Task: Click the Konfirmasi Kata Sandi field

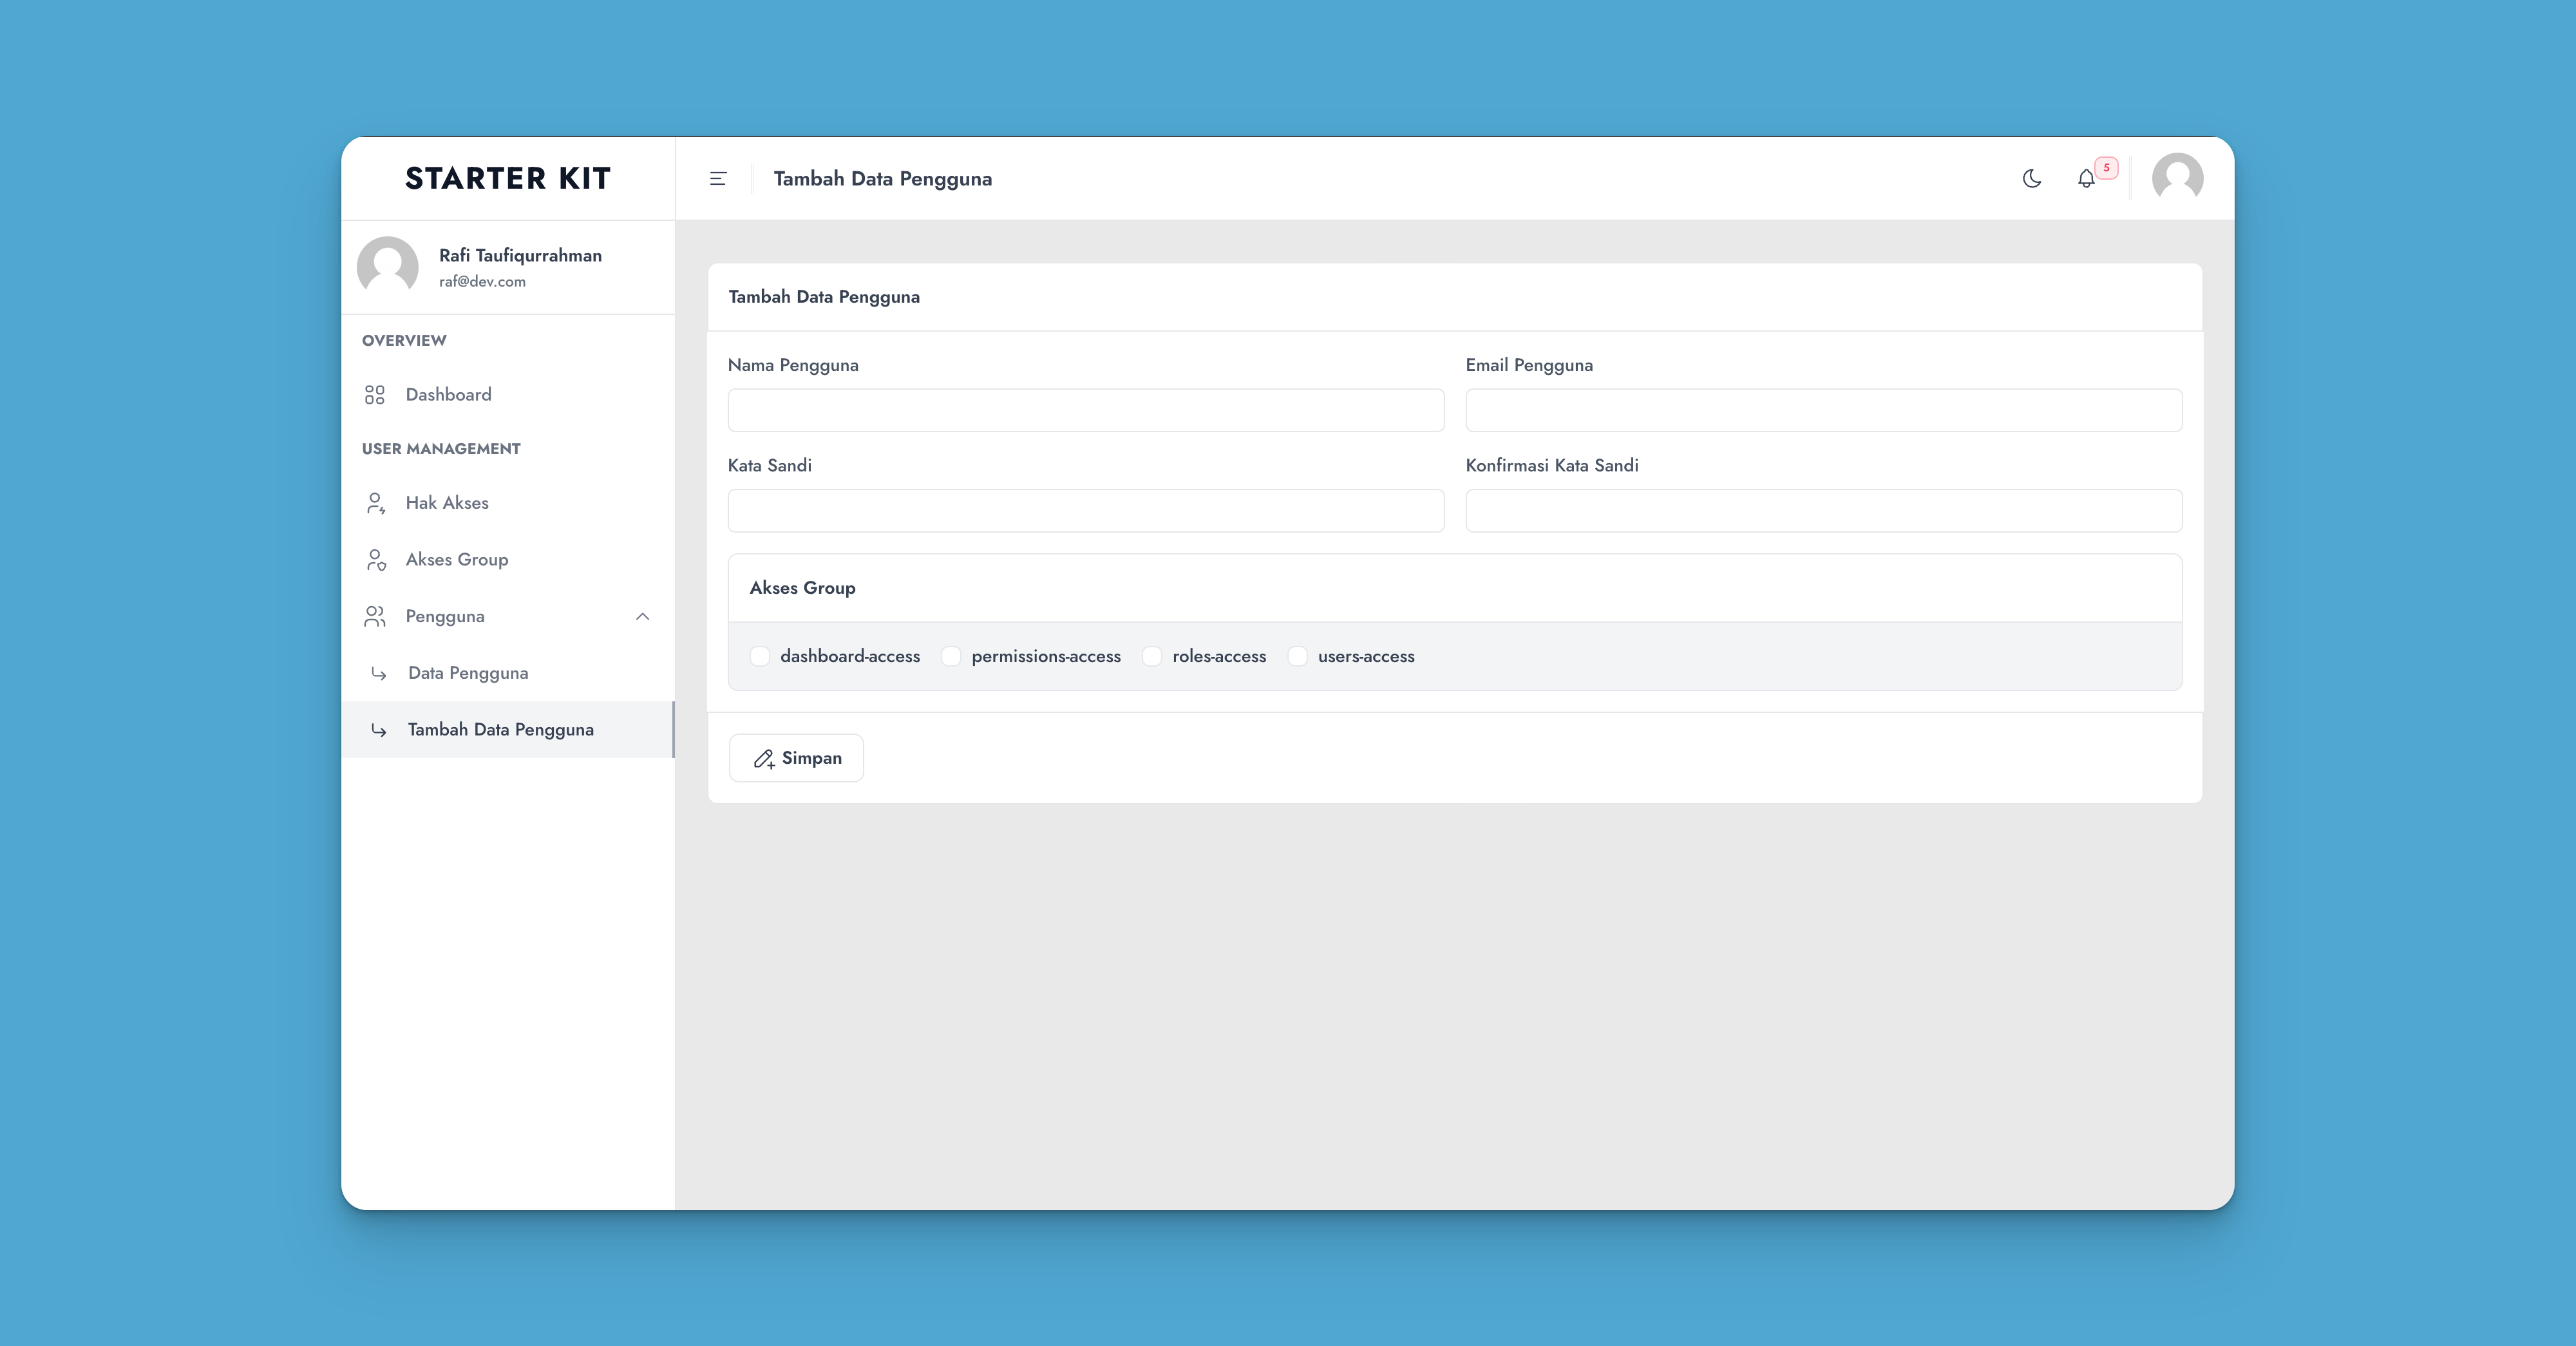Action: [x=1823, y=511]
